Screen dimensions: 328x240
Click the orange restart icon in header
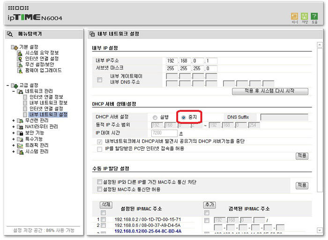294,16
